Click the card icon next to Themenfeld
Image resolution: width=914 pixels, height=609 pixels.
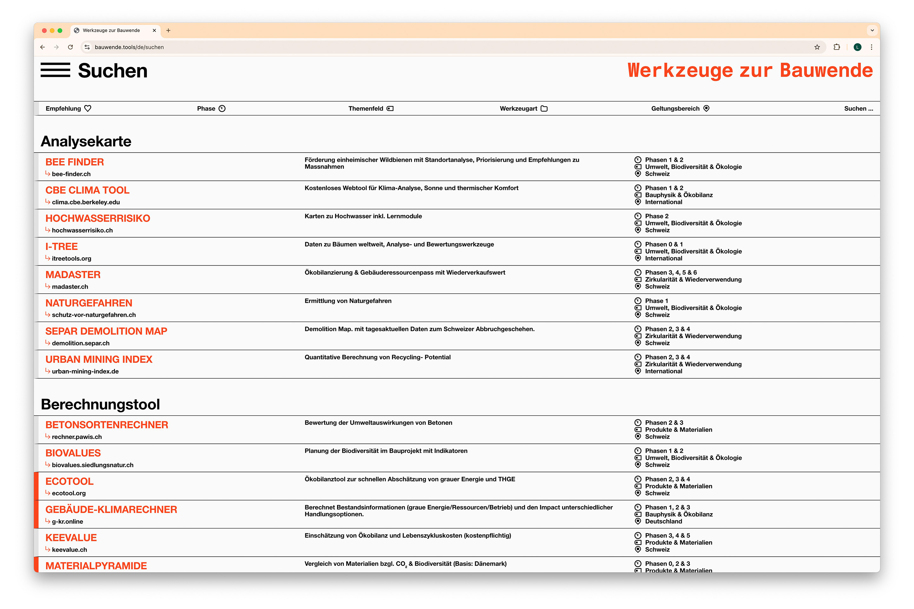click(391, 109)
